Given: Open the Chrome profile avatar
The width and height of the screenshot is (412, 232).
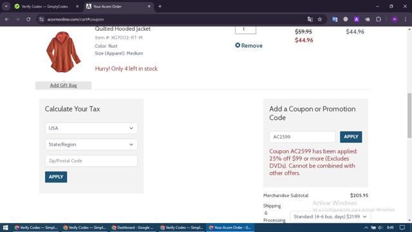Looking at the screenshot, I should coord(395,19).
